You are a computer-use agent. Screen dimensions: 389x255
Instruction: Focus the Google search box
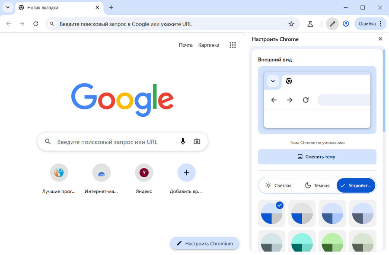(123, 142)
